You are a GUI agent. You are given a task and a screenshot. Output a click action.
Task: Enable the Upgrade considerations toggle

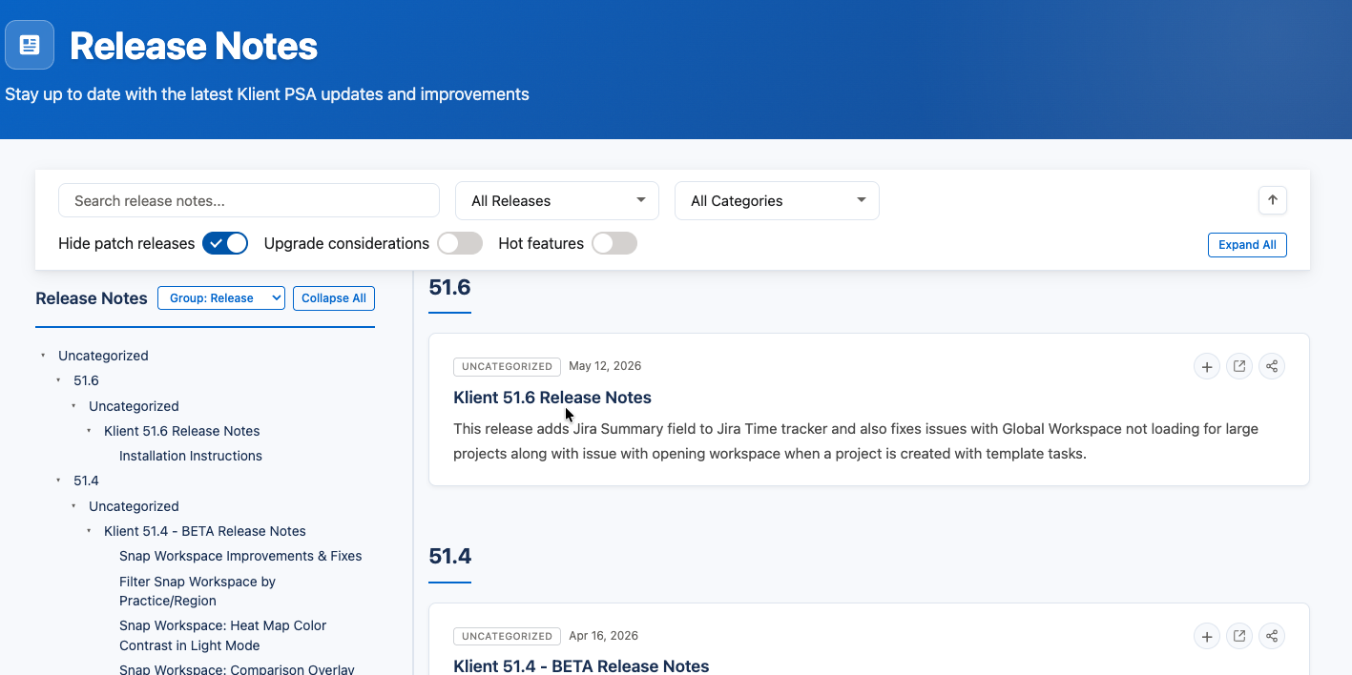click(460, 243)
